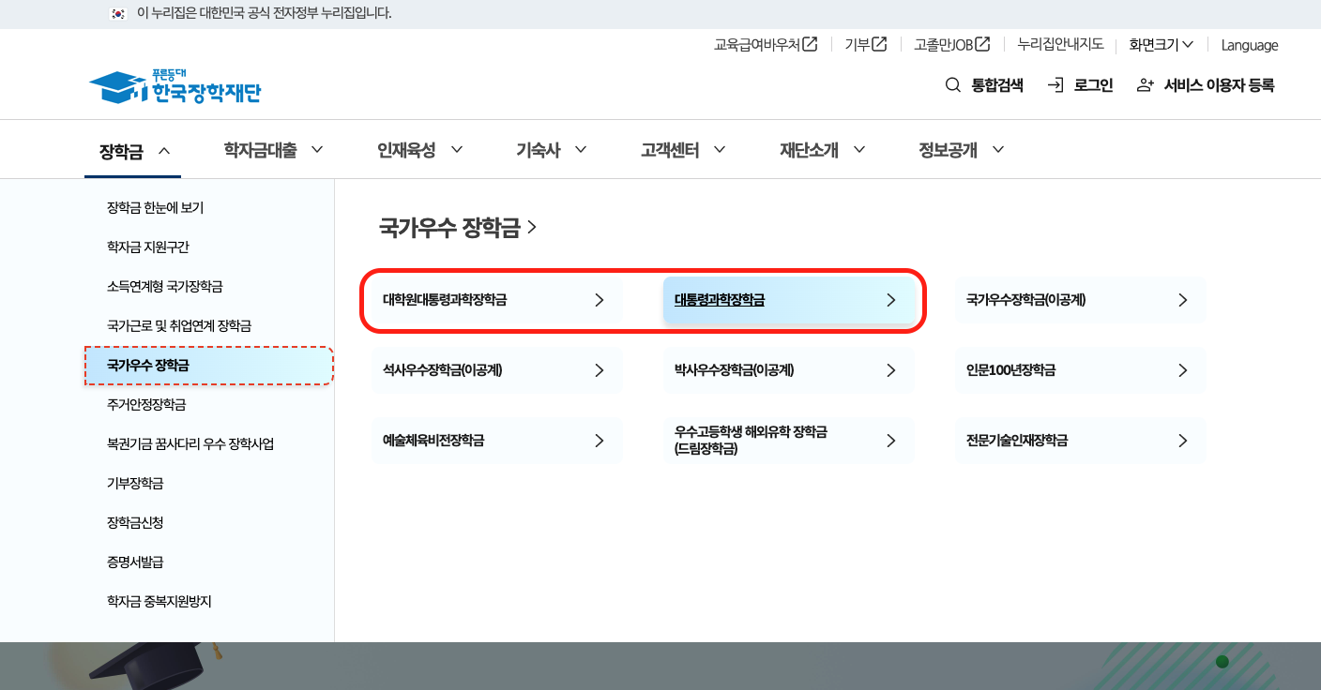Image resolution: width=1321 pixels, height=690 pixels.
Task: Click the Korean flag government banner icon
Action: [116, 13]
